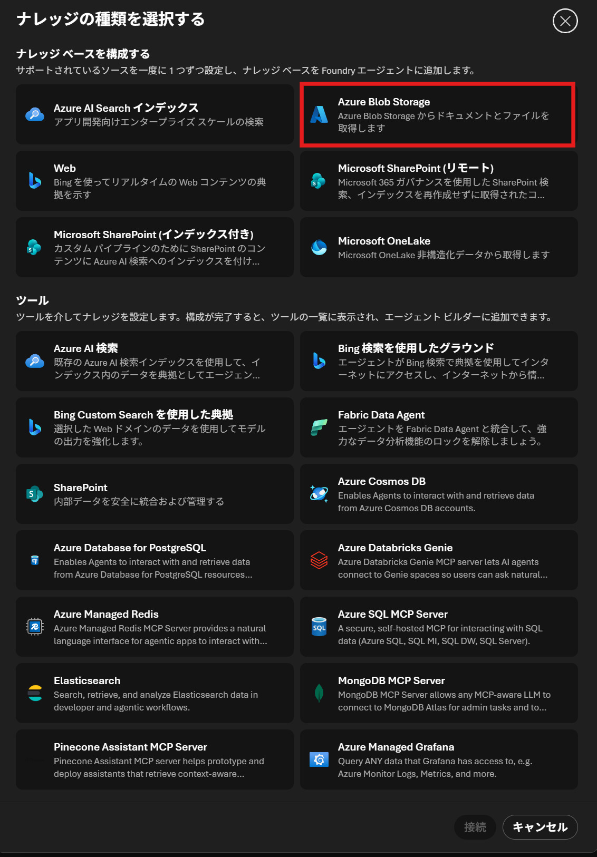Click the Azure AI Search index icon

(35, 114)
